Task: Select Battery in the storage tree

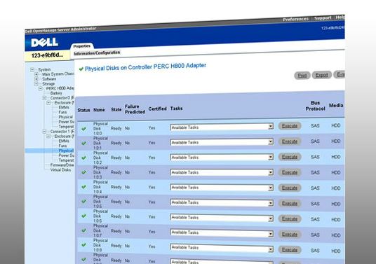Action: coord(56,93)
